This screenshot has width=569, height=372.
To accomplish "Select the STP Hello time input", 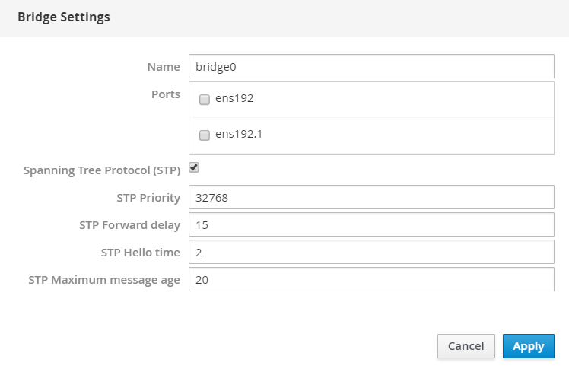I will 370,252.
